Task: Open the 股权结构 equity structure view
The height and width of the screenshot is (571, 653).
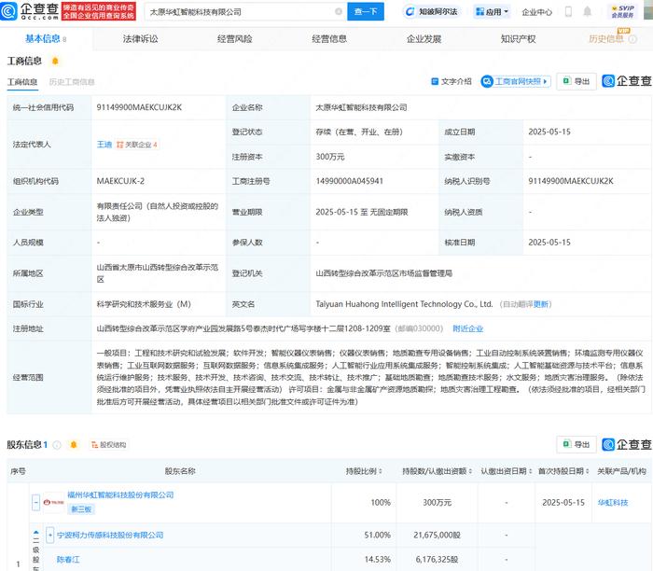Action: tap(109, 445)
